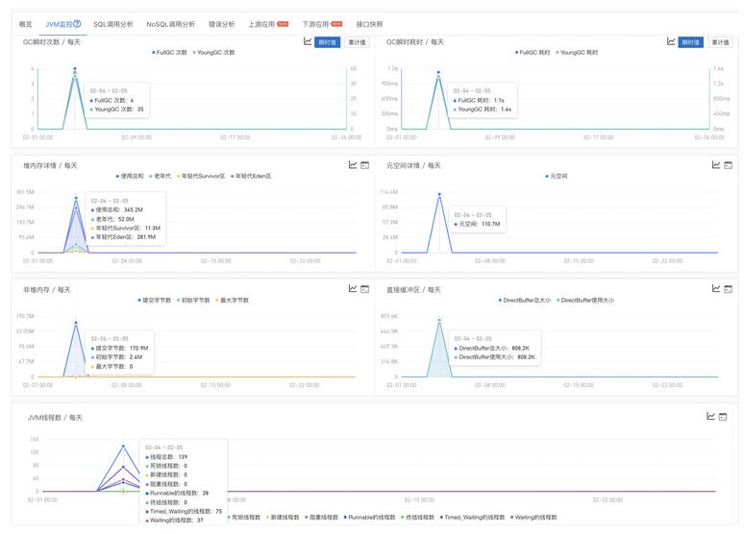Viewport: 744px width, 534px height.
Task: Open the 概览 tab
Action: click(x=25, y=24)
